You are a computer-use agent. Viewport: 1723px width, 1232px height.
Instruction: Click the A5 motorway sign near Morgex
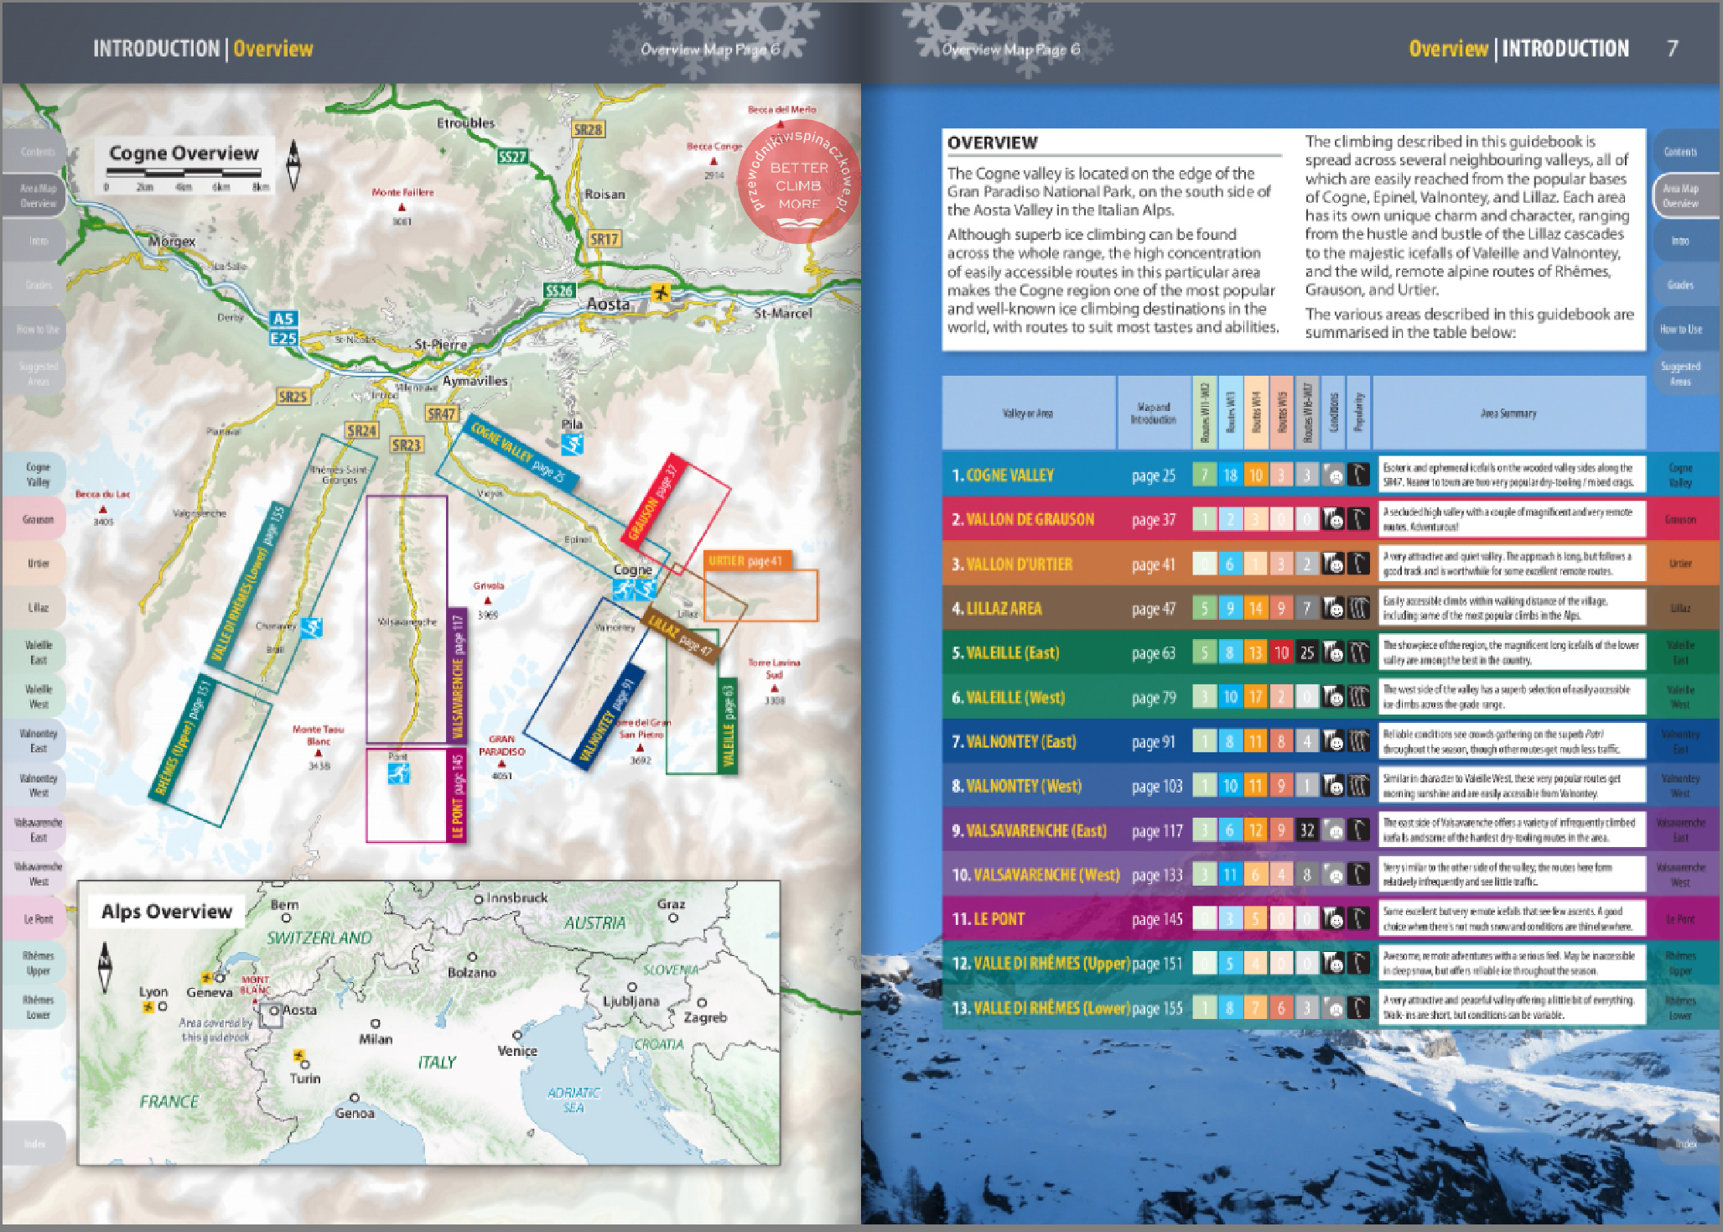[x=283, y=319]
